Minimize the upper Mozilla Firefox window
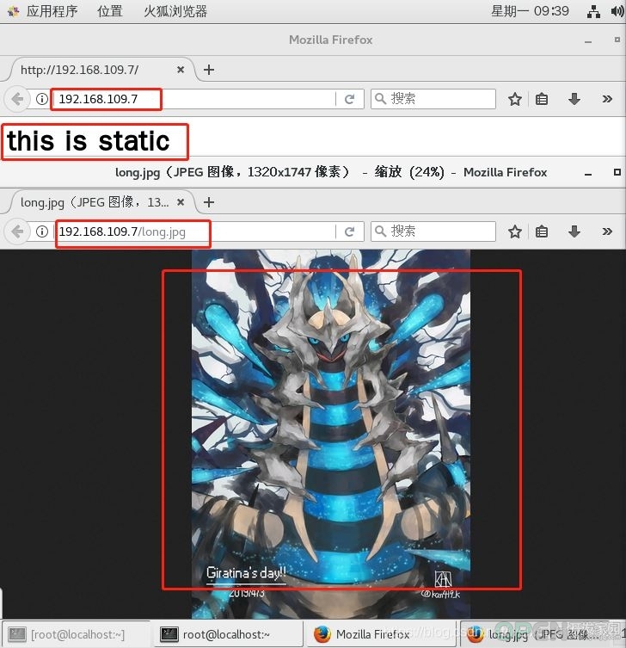This screenshot has height=648, width=626. [x=588, y=42]
